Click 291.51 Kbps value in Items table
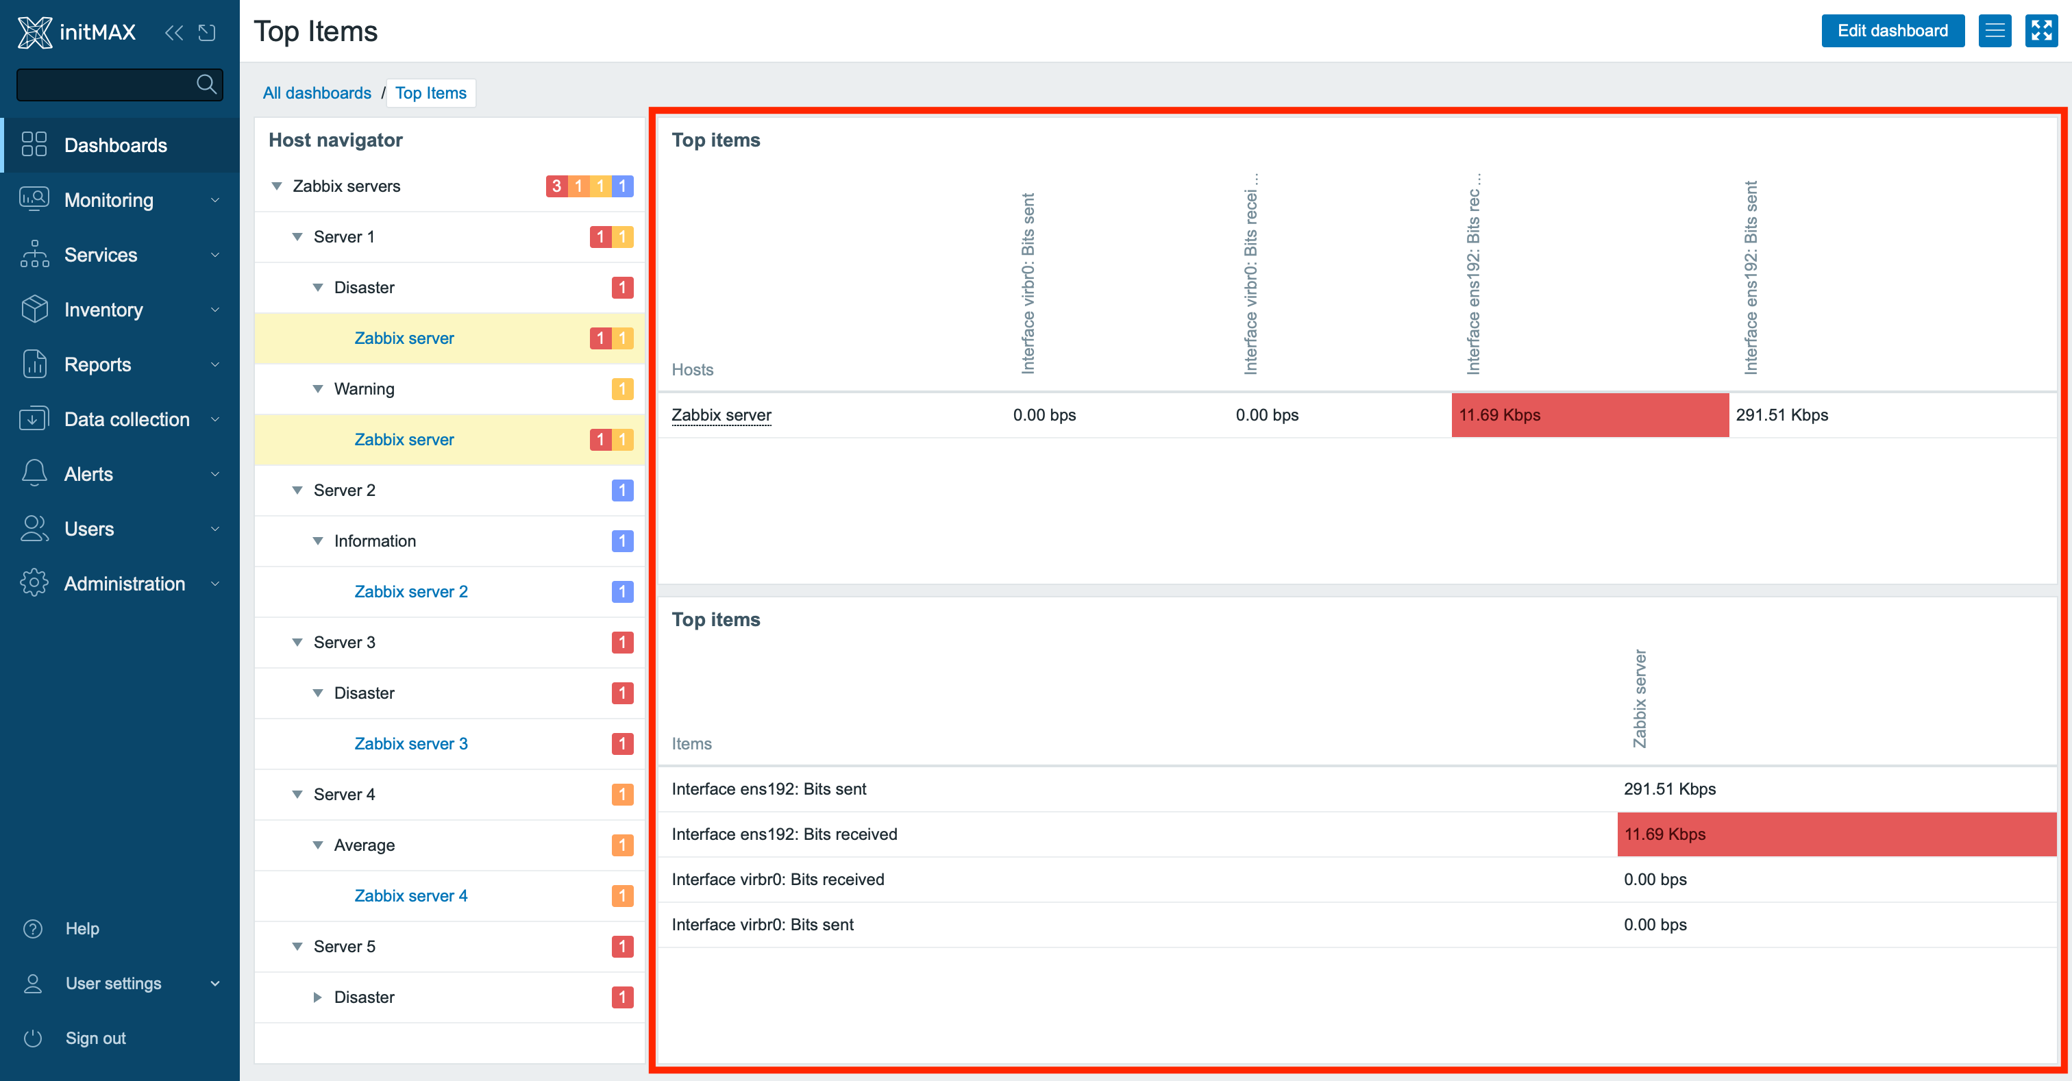The width and height of the screenshot is (2072, 1081). (1670, 789)
